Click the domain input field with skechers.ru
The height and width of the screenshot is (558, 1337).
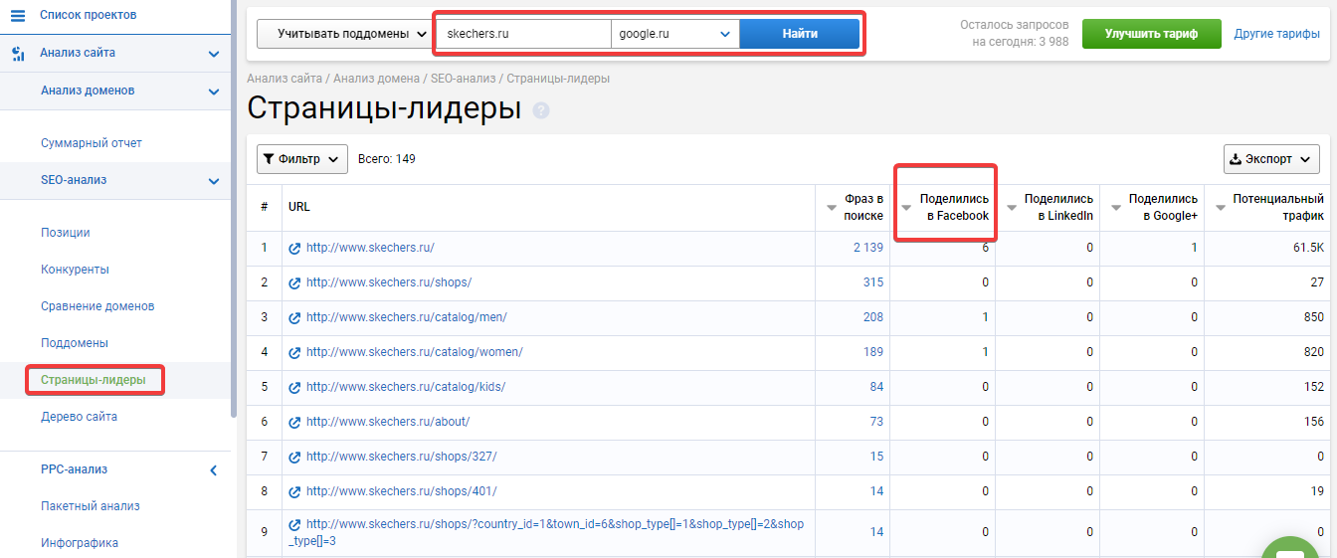pos(524,34)
